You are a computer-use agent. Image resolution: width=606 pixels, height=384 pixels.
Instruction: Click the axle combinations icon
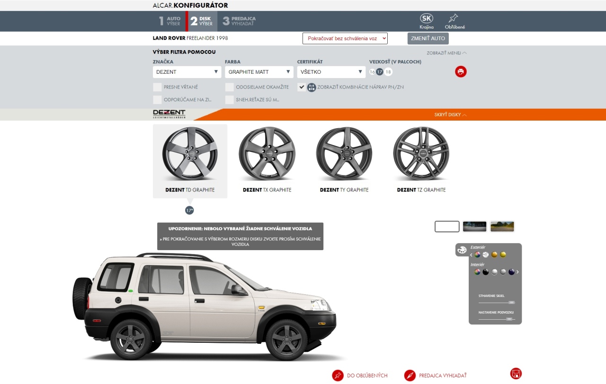point(312,87)
